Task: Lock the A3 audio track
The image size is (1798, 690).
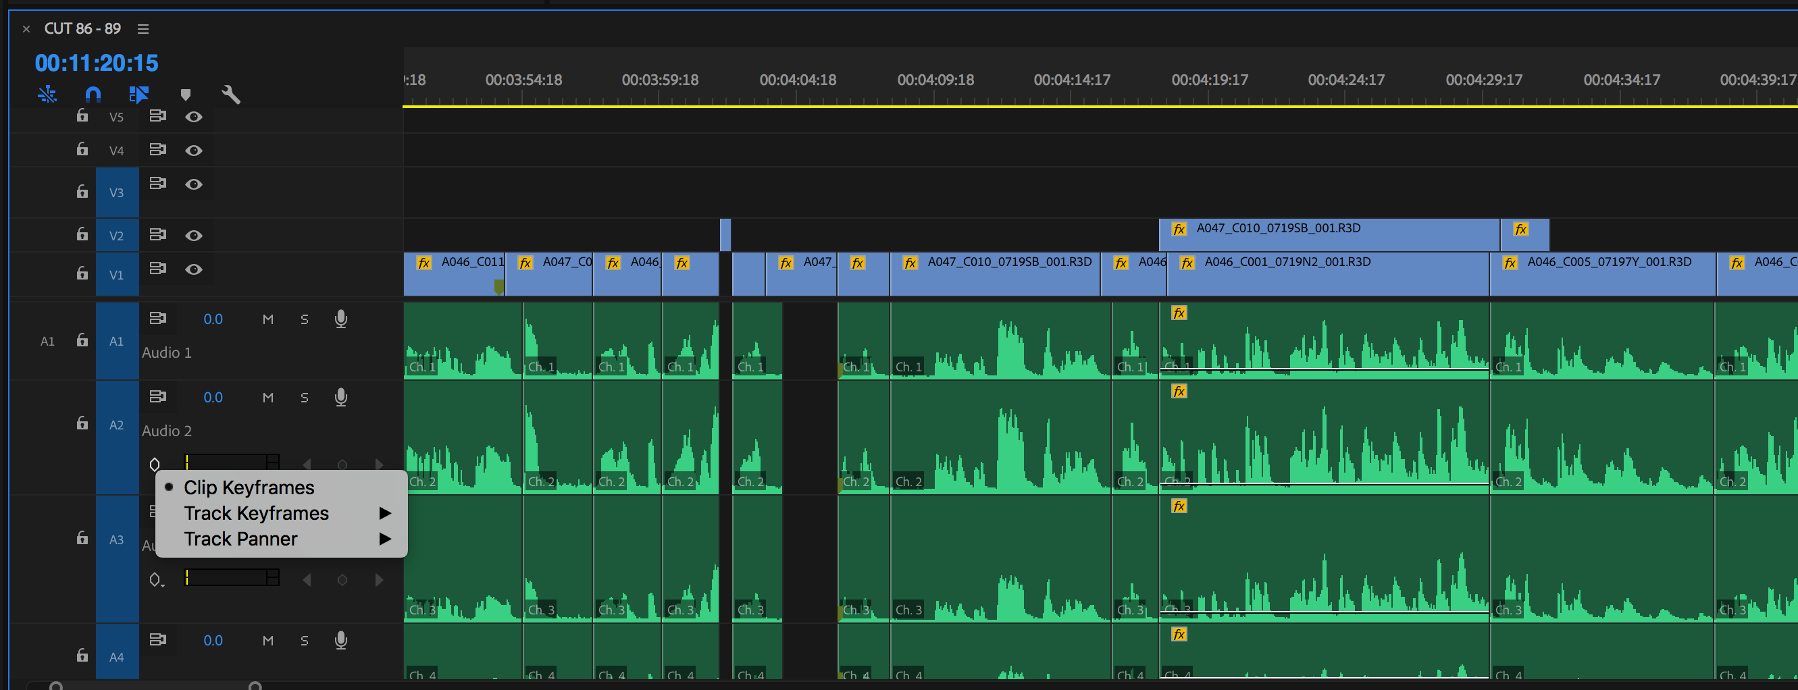Action: (82, 537)
